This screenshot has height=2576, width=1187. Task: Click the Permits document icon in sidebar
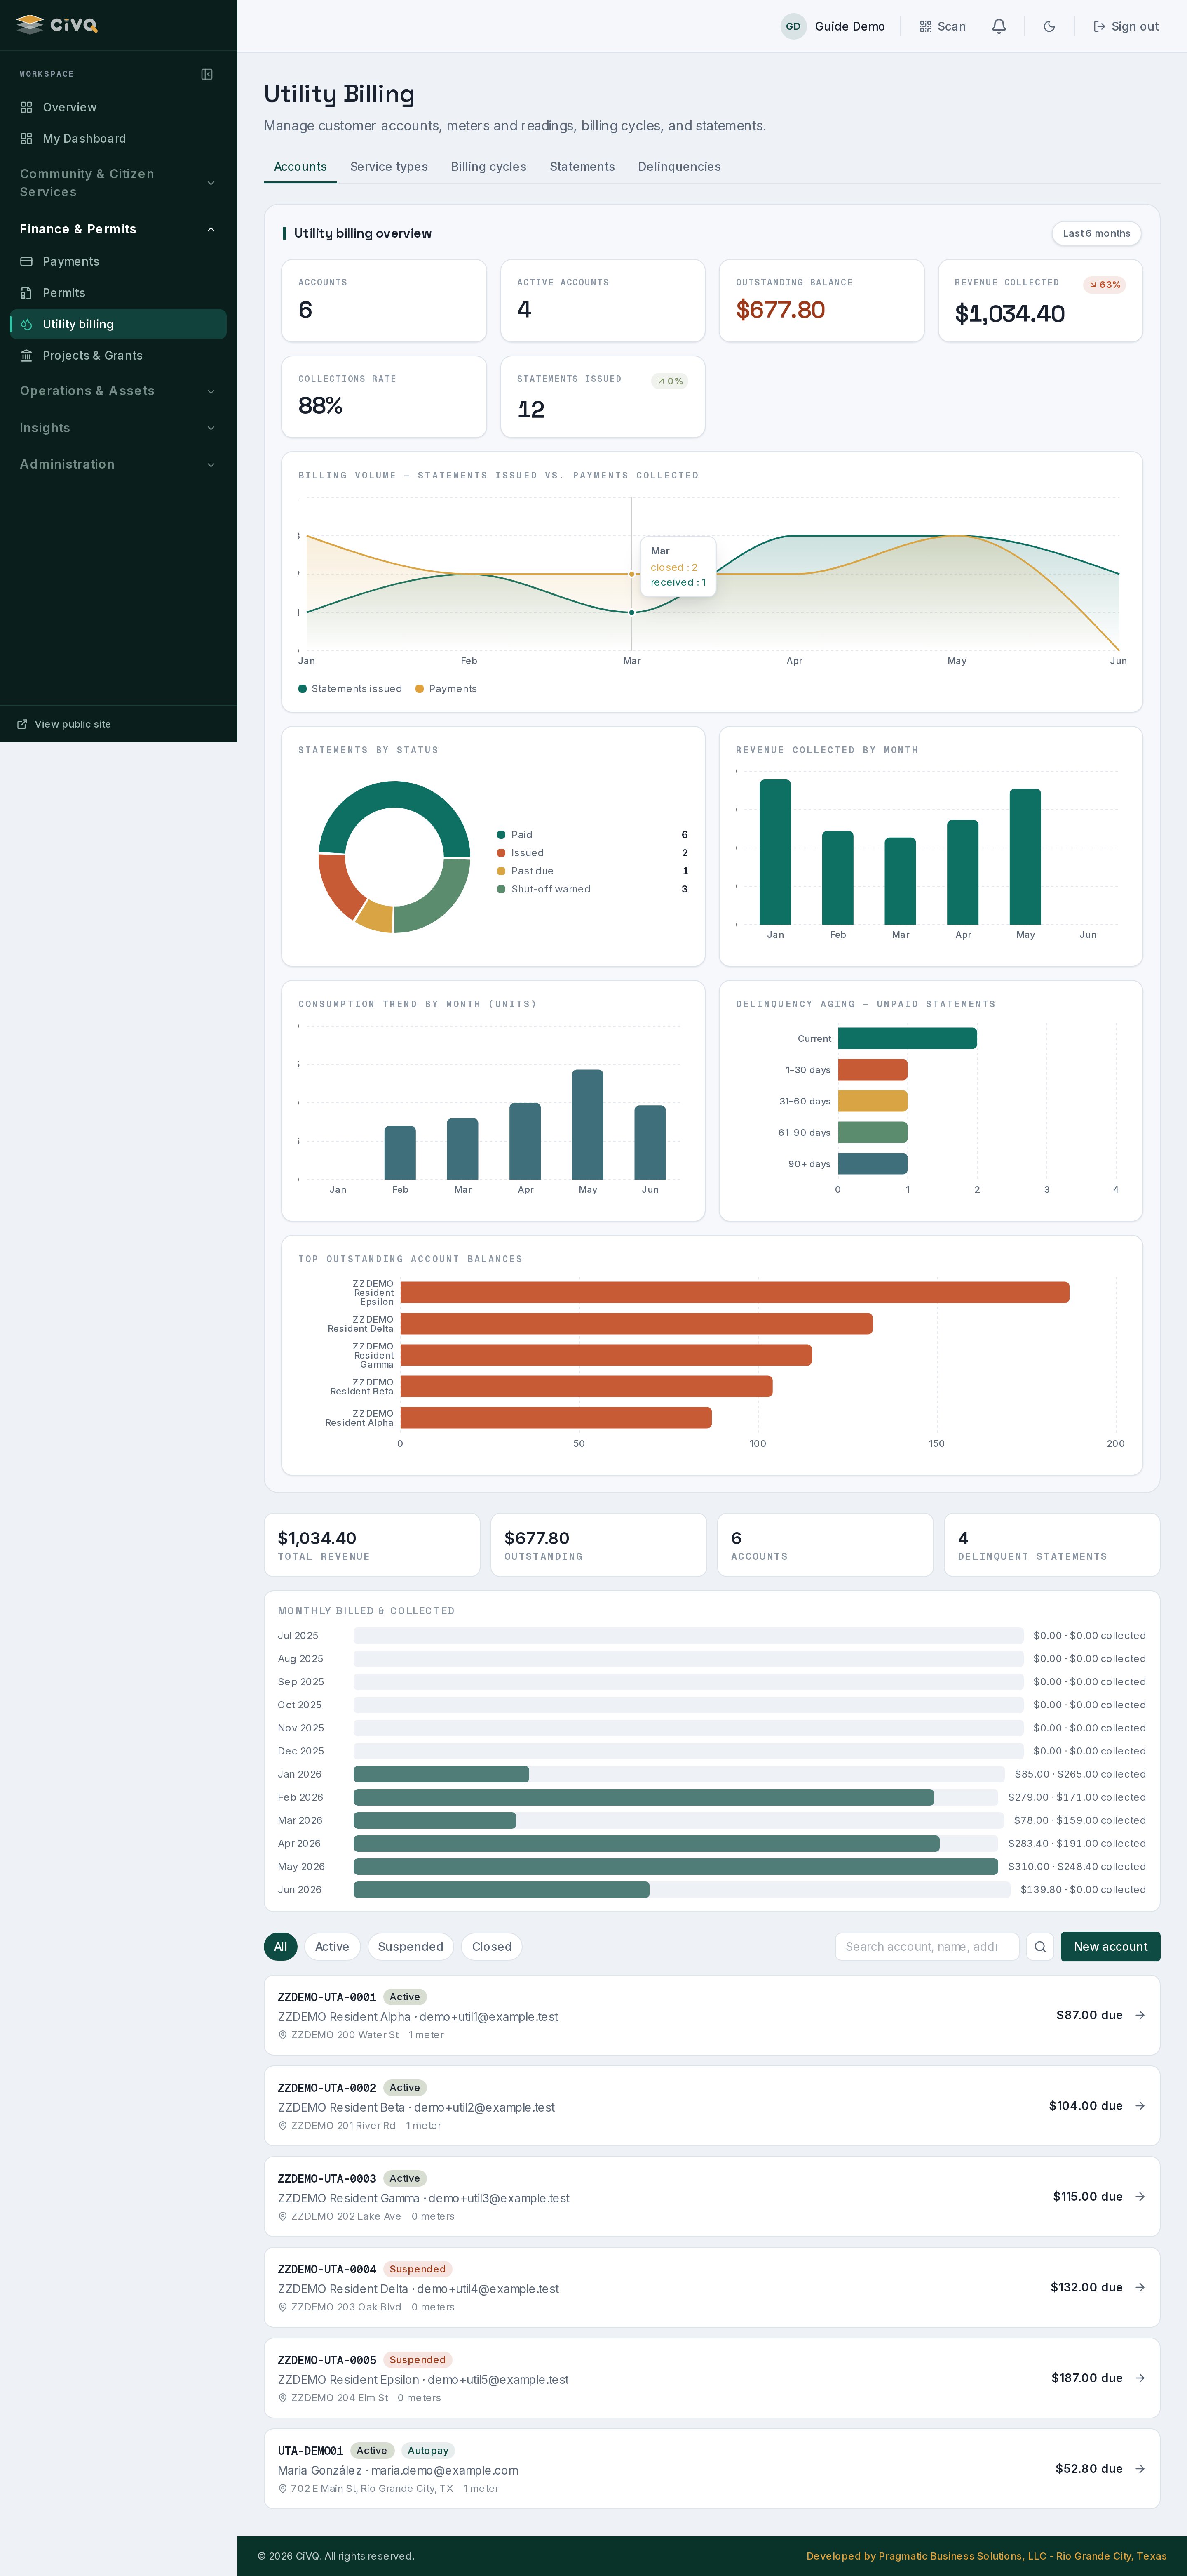pos(27,293)
